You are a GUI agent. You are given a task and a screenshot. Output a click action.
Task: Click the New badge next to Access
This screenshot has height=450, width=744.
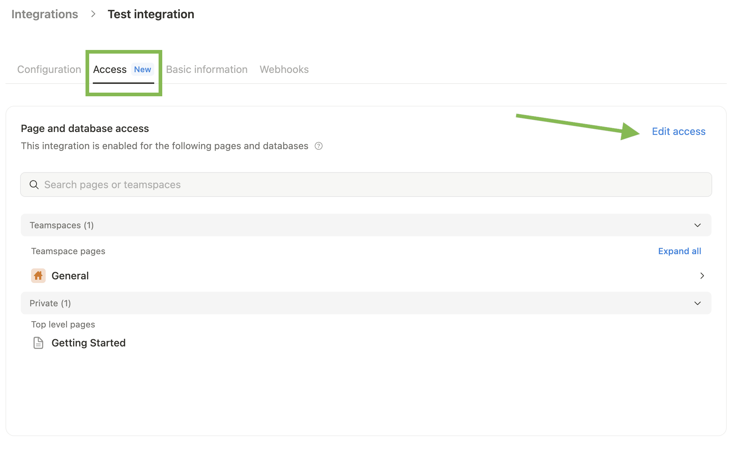click(x=142, y=69)
